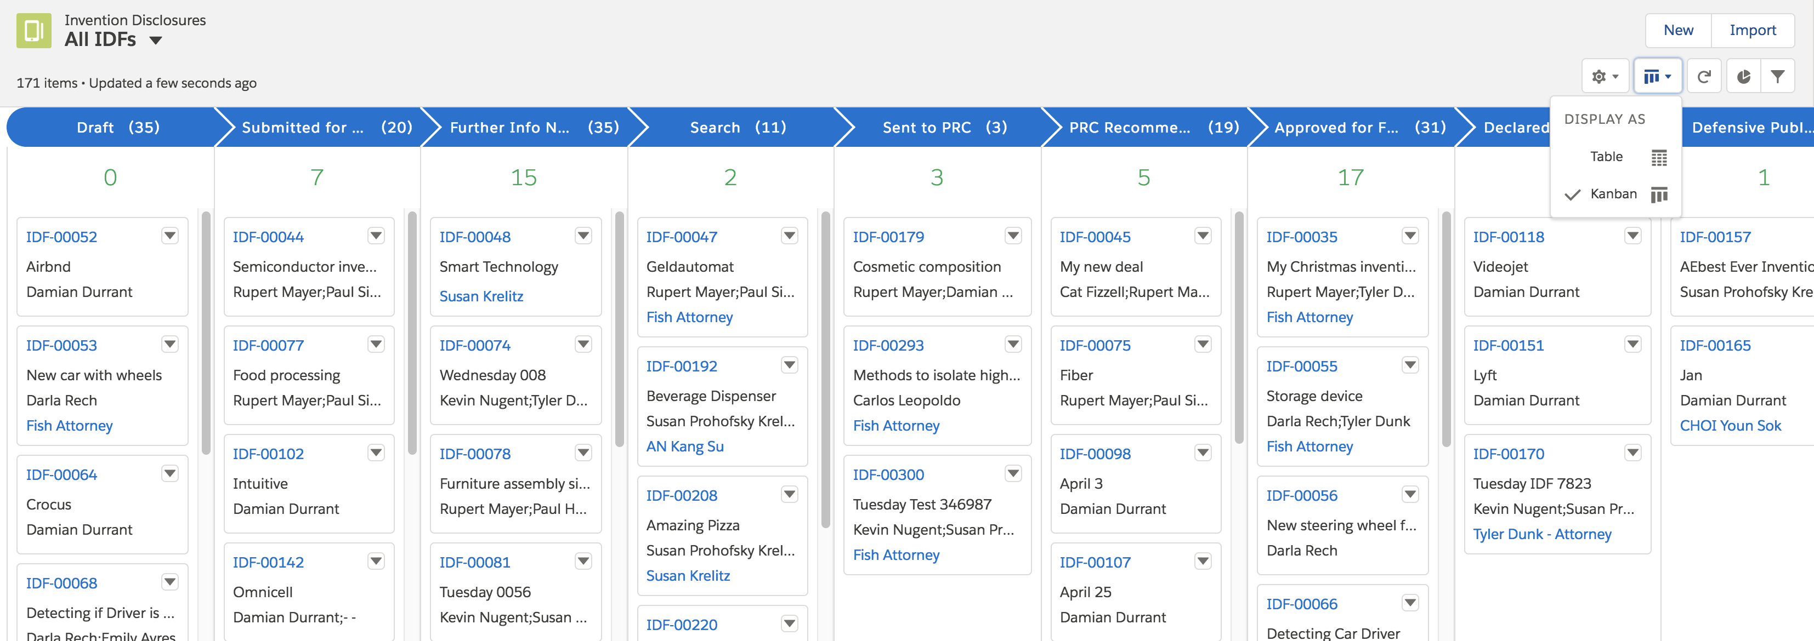
Task: Click the Kanban columns icon in menu
Action: (1658, 194)
